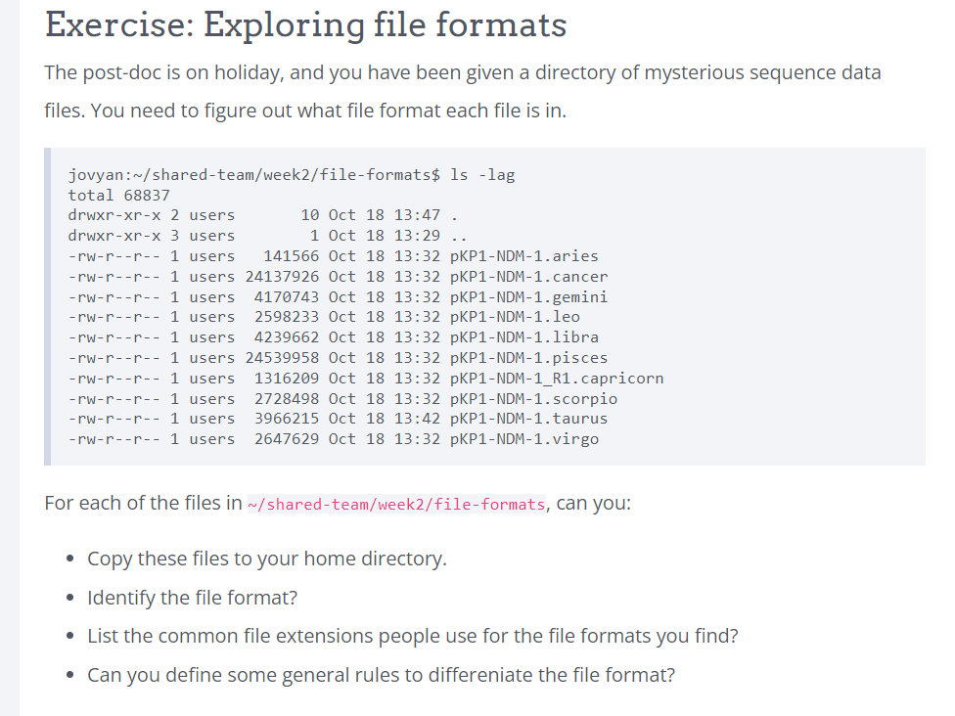Select the pKP1-NDM-1.cancer filename
955x716 pixels.
[528, 277]
